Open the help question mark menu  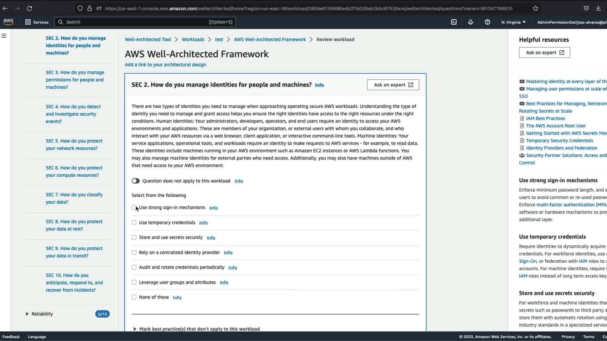[x=487, y=22]
